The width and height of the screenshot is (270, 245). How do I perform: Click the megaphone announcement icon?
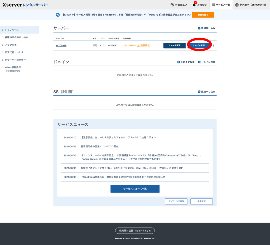[x=58, y=15]
